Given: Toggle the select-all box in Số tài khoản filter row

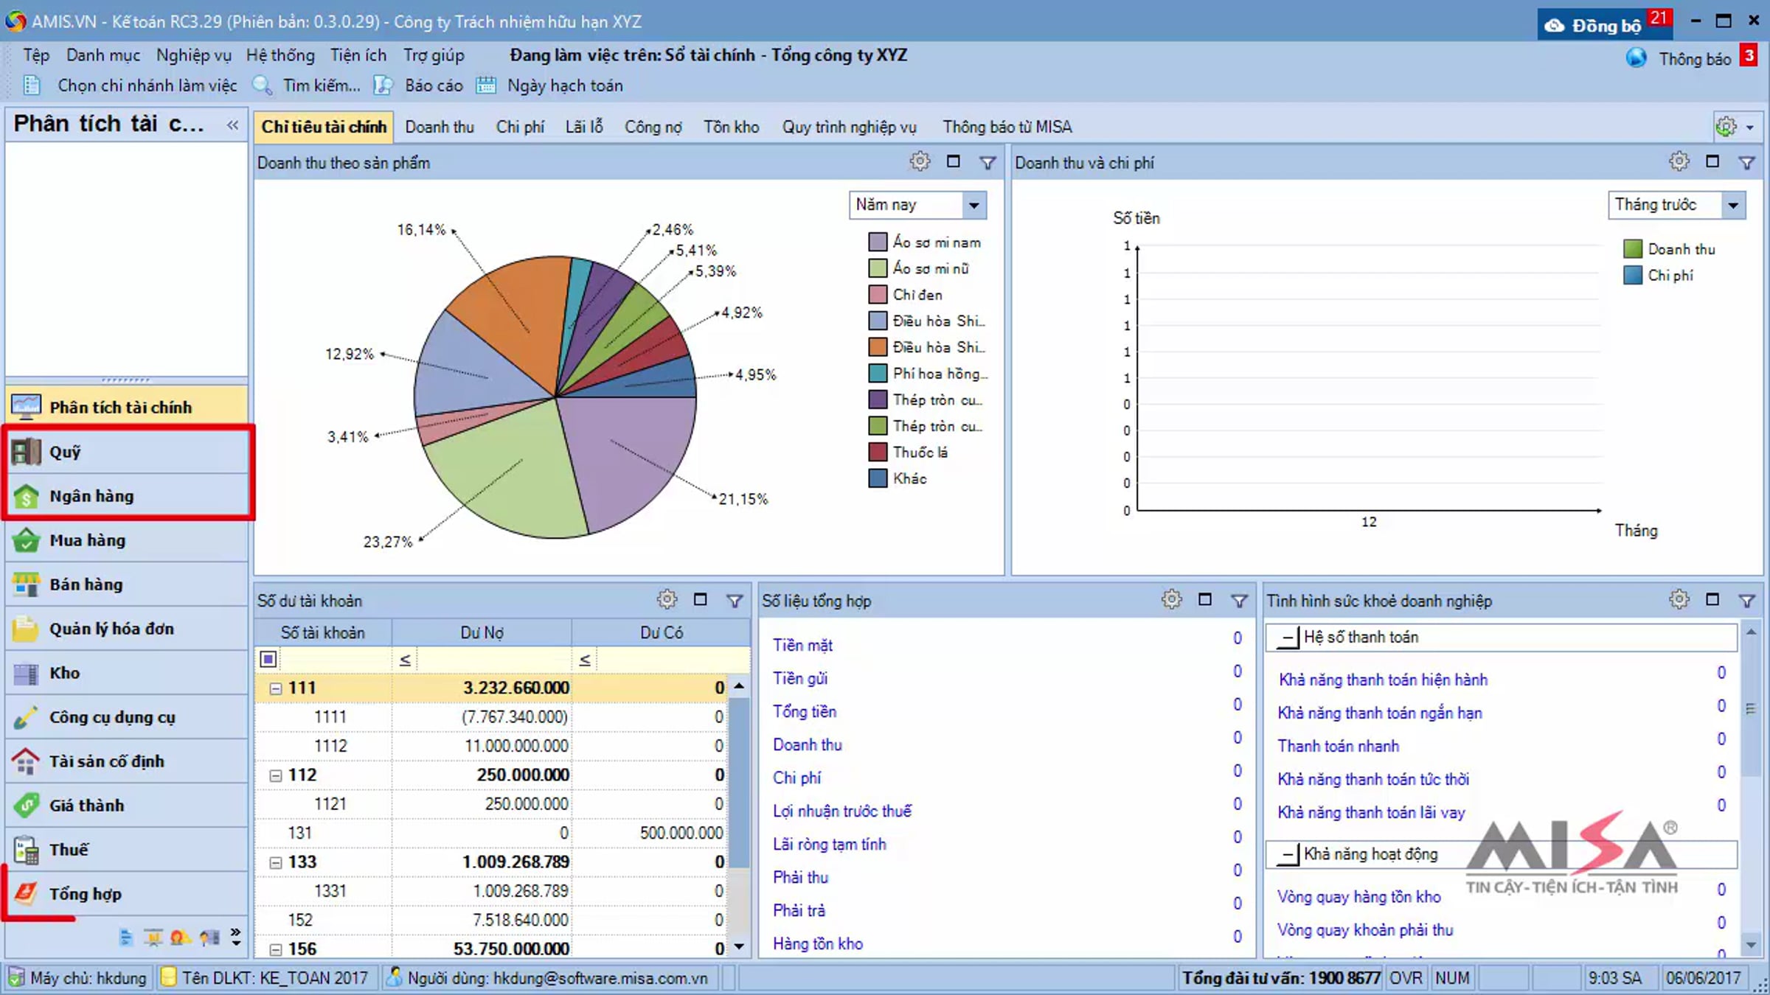Looking at the screenshot, I should pyautogui.click(x=268, y=659).
